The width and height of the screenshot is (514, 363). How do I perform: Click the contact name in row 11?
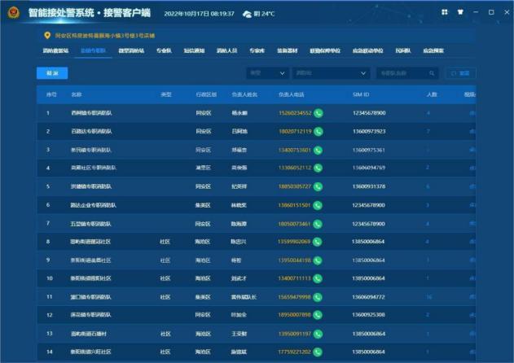pos(244,297)
